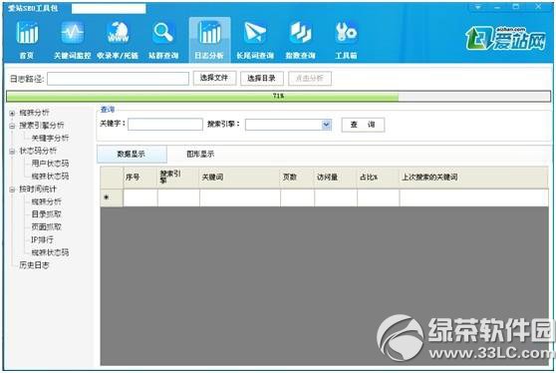The image size is (556, 373).
Task: Select 蜘蛛状态码 under 按时间统计
Action: click(50, 252)
